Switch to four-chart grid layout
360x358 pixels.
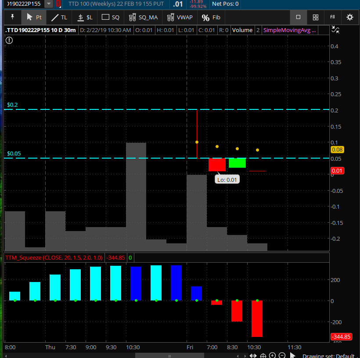tap(315, 18)
